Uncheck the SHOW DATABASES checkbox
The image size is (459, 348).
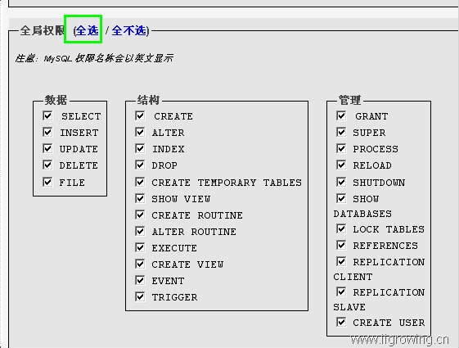tap(341, 198)
